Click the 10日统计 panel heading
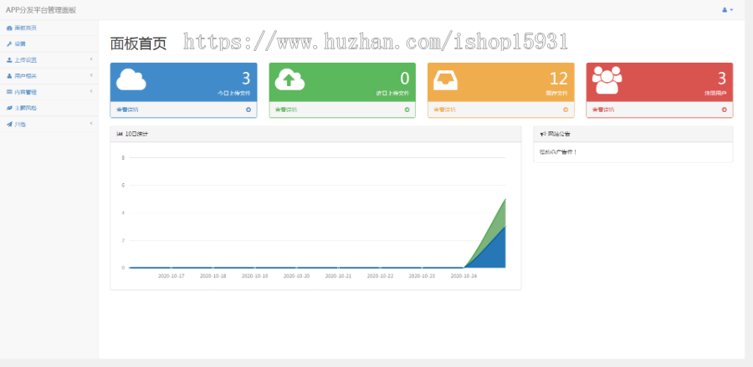The image size is (753, 367). click(x=137, y=135)
